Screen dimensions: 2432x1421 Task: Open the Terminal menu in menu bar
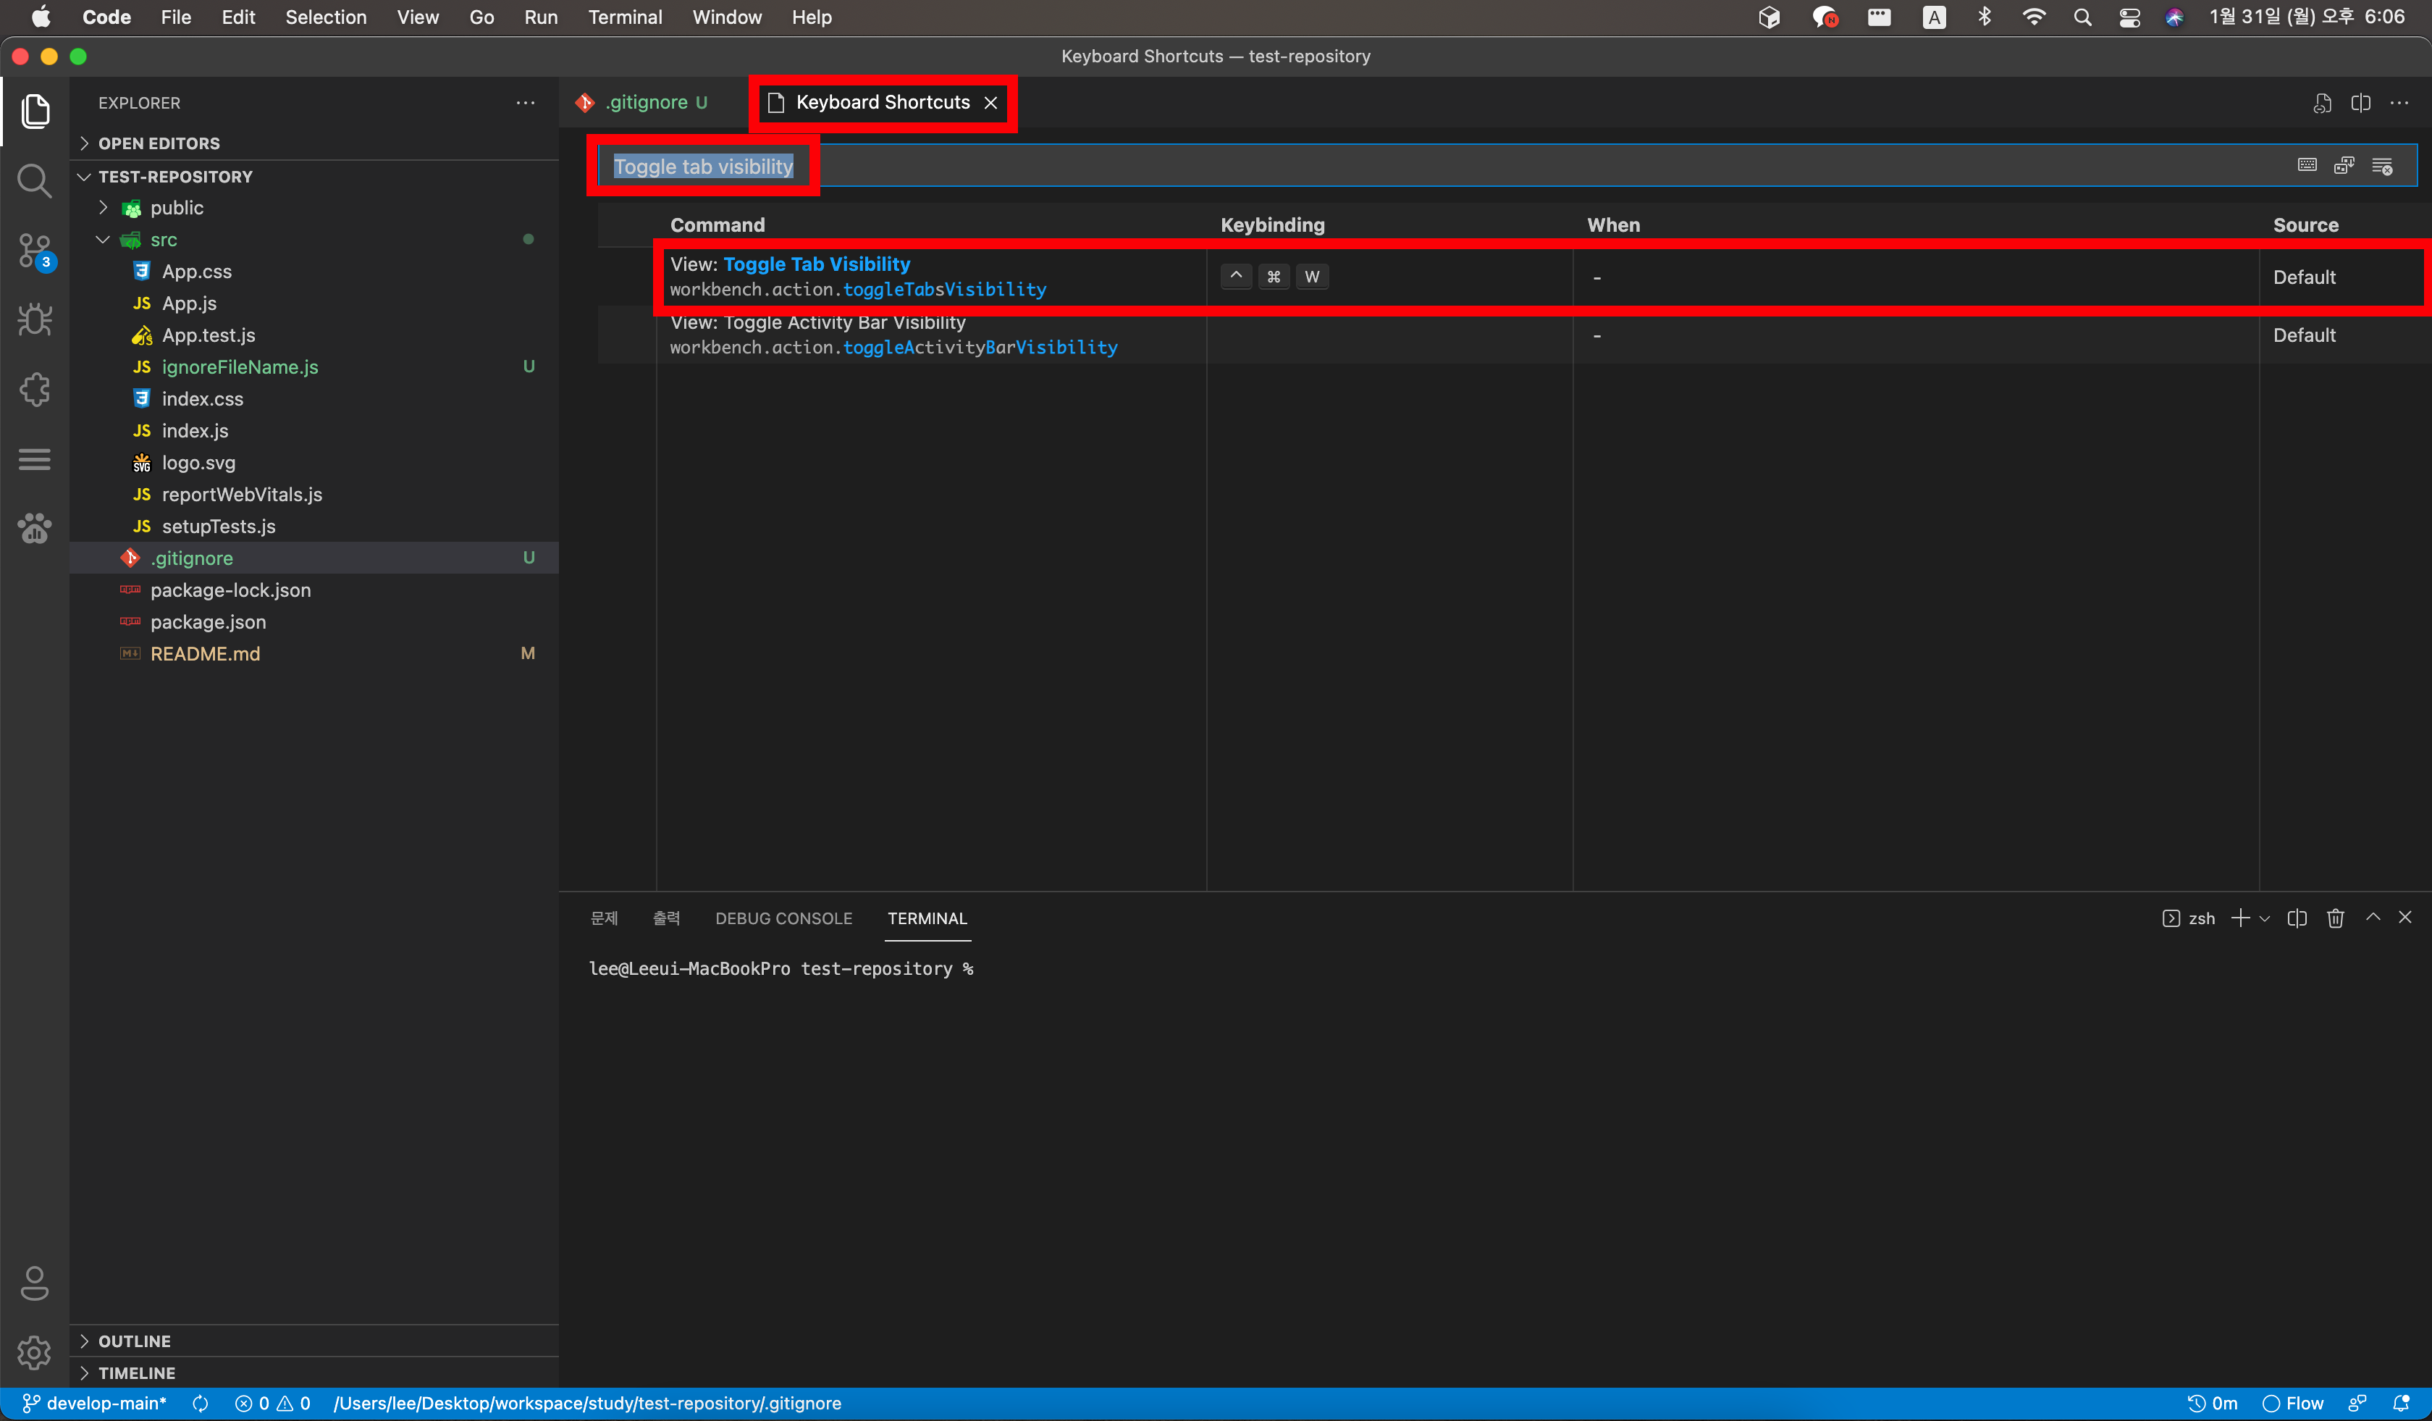click(x=624, y=17)
